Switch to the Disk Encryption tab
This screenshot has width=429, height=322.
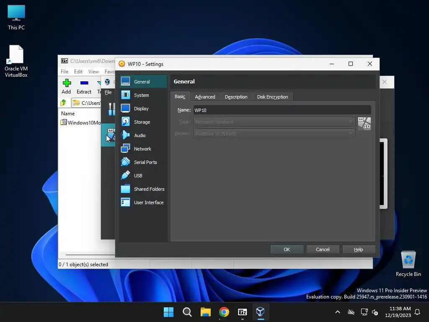click(272, 97)
